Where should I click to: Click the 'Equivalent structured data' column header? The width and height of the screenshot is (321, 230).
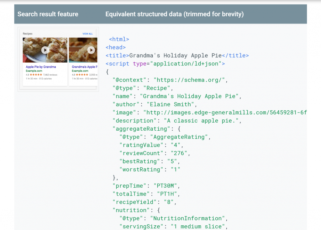174,14
